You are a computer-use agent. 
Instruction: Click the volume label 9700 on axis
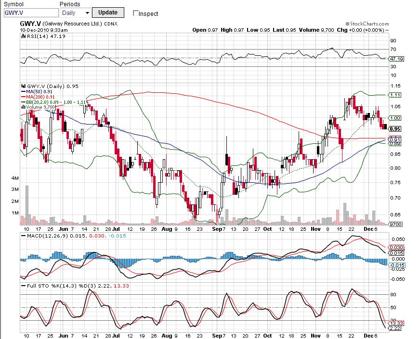tap(396, 224)
